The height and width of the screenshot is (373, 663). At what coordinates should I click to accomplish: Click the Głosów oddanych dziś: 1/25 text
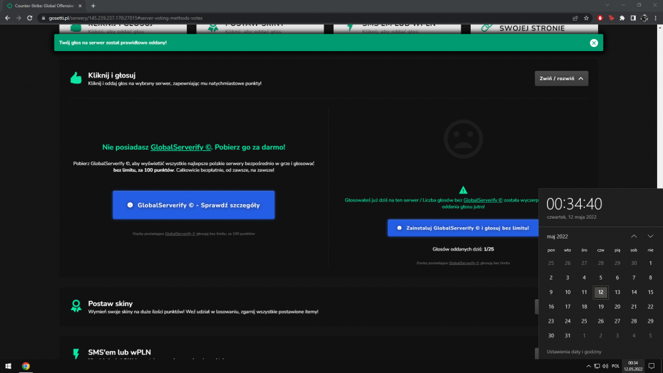pyautogui.click(x=463, y=249)
